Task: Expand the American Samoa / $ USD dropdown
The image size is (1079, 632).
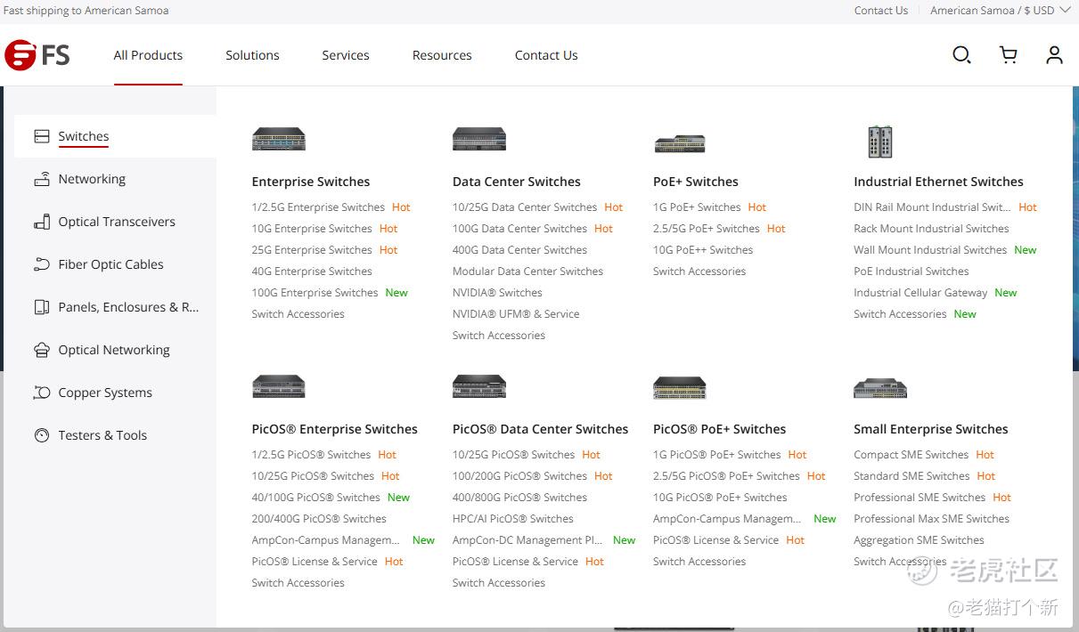Action: [999, 11]
